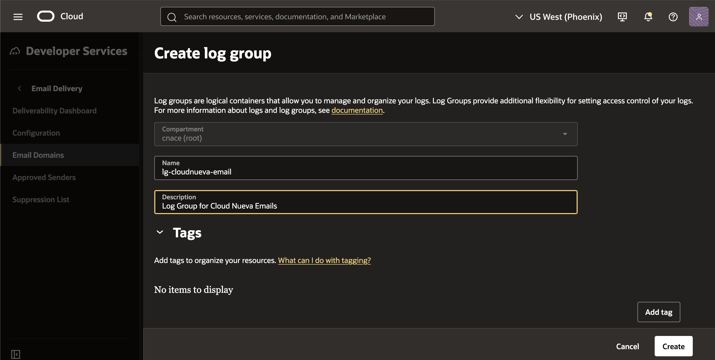The height and width of the screenshot is (360, 715).
Task: Click the Create button
Action: [673, 346]
